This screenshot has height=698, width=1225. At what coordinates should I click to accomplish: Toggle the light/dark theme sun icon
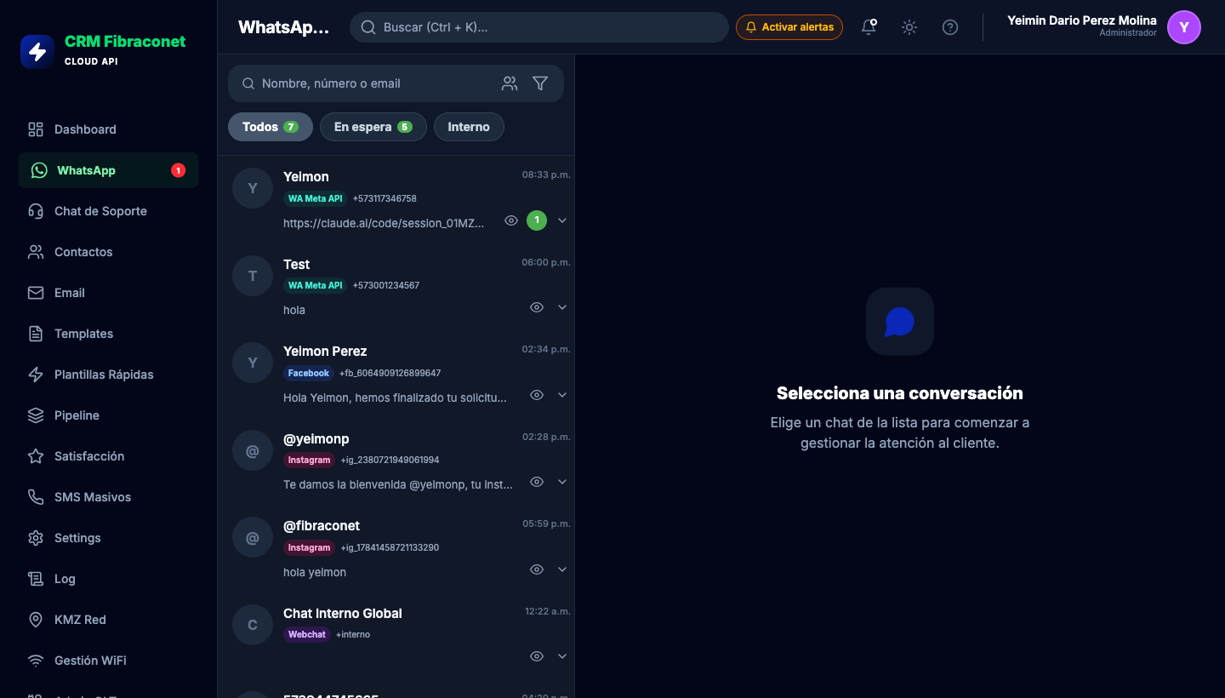909,27
